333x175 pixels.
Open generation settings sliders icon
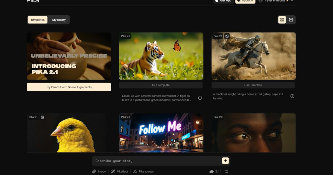click(x=226, y=171)
